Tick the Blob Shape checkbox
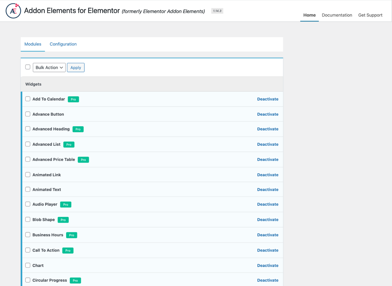 coord(28,220)
